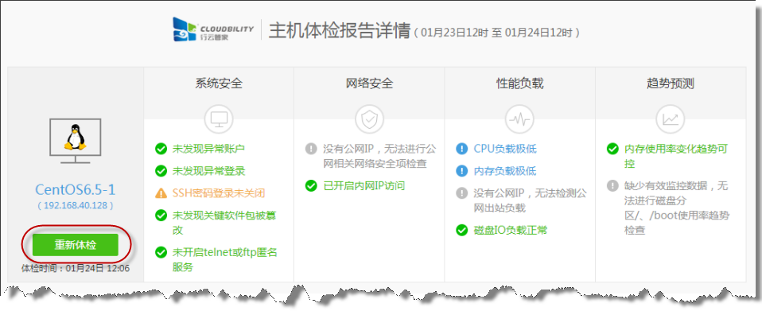The height and width of the screenshot is (311, 762).
Task: Click the 重新体检 button
Action: coord(76,245)
